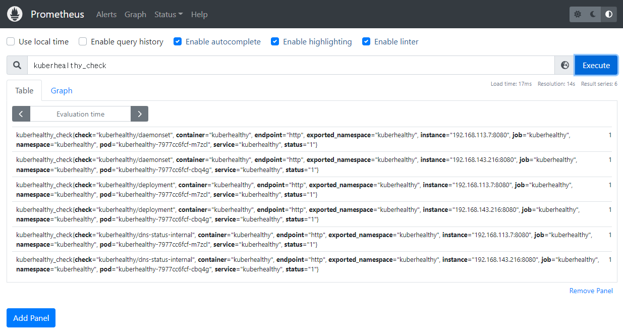The width and height of the screenshot is (623, 335).
Task: Go to previous evaluation time
Action: (21, 114)
